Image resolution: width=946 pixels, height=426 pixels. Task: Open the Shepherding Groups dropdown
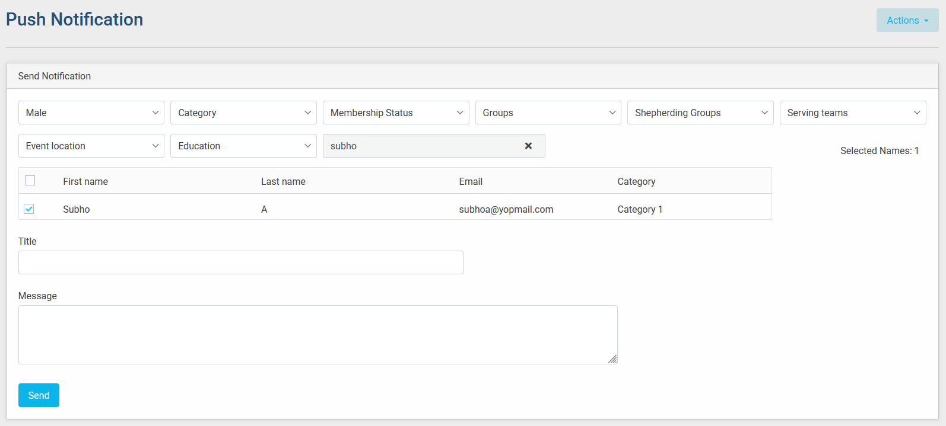pos(700,113)
